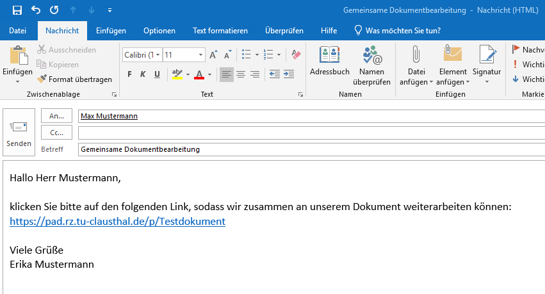Click the An... recipient button
The width and height of the screenshot is (545, 294).
(x=56, y=116)
